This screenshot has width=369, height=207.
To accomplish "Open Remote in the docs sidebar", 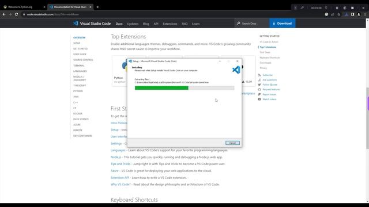I will (78, 131).
